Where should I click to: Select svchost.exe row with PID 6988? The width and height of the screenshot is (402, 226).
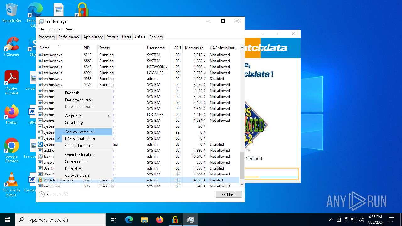138,79
